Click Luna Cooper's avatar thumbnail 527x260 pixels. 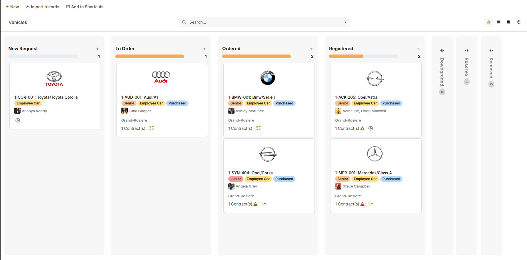124,111
